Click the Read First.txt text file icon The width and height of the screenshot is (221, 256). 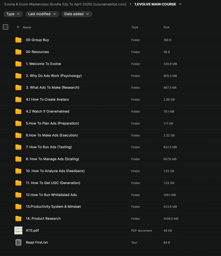click(x=18, y=242)
